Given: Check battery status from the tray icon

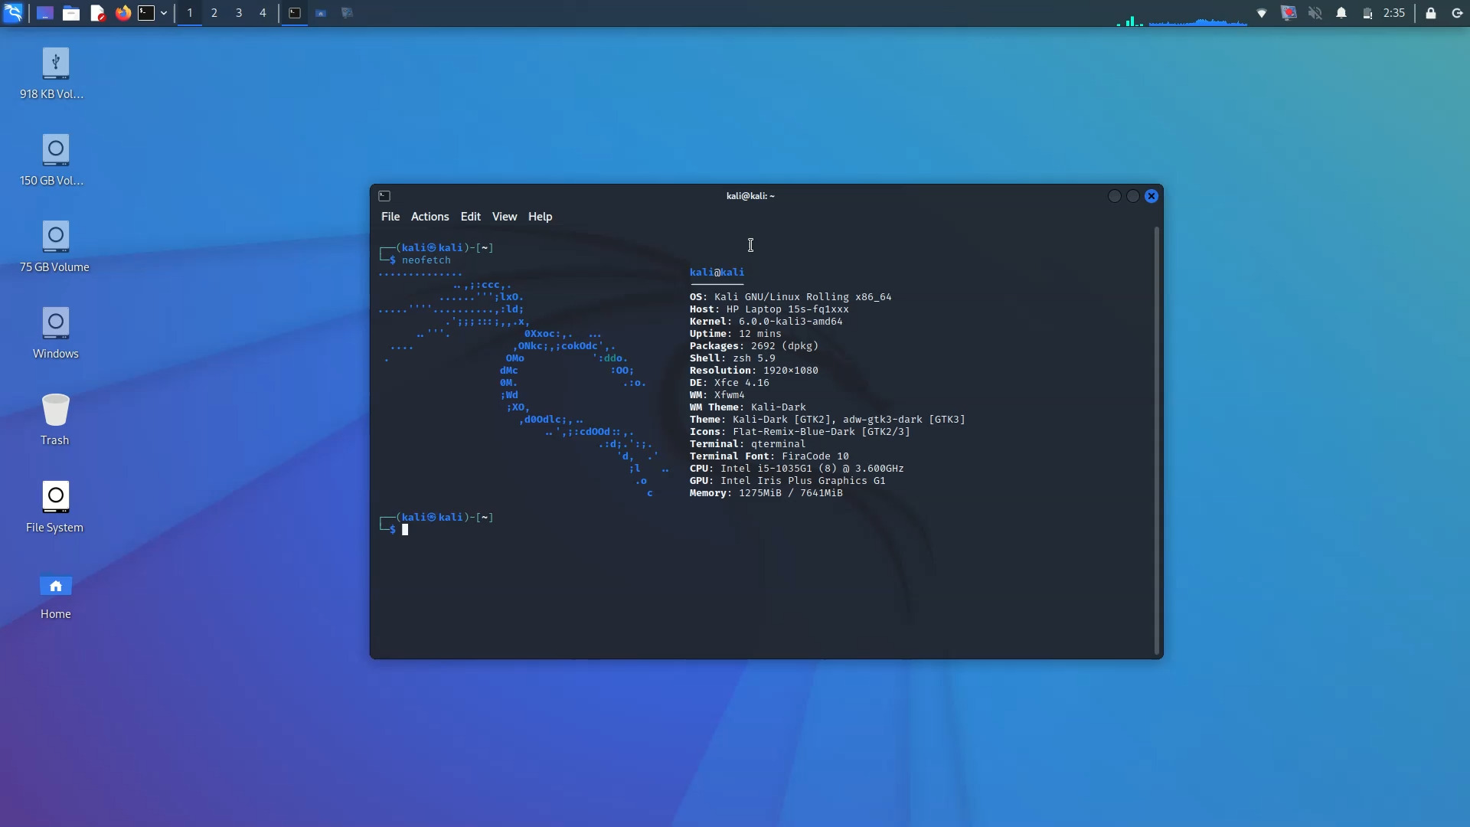Looking at the screenshot, I should [x=1368, y=12].
